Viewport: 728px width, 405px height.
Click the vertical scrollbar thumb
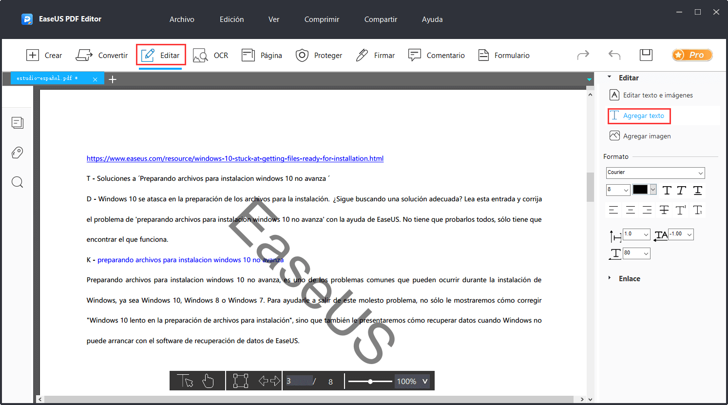(590, 187)
